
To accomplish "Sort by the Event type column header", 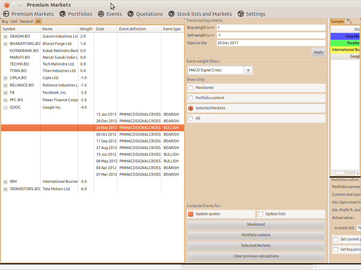I will click(172, 29).
